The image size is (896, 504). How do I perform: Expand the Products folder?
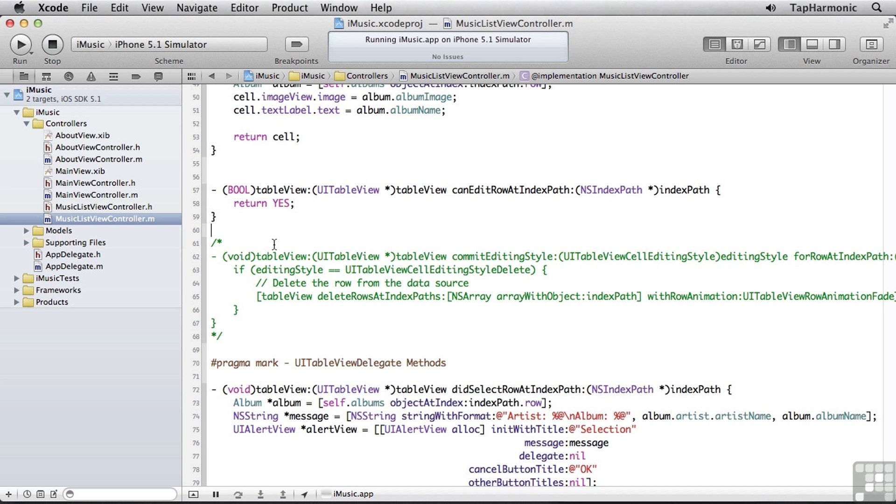tap(17, 302)
